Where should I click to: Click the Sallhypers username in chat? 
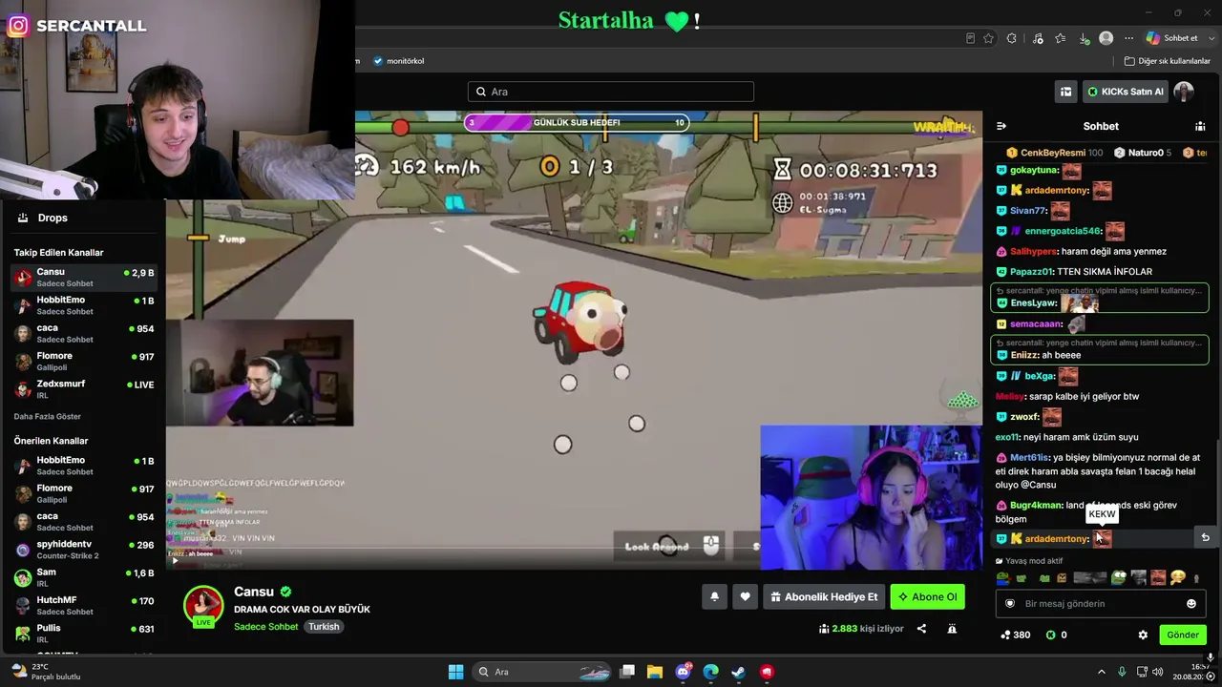pyautogui.click(x=1034, y=252)
